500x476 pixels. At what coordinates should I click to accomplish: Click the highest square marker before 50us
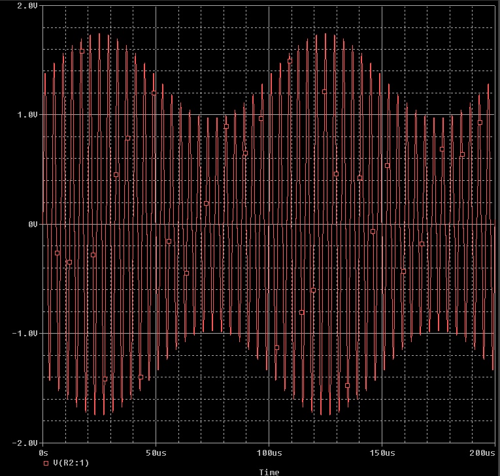[82, 51]
